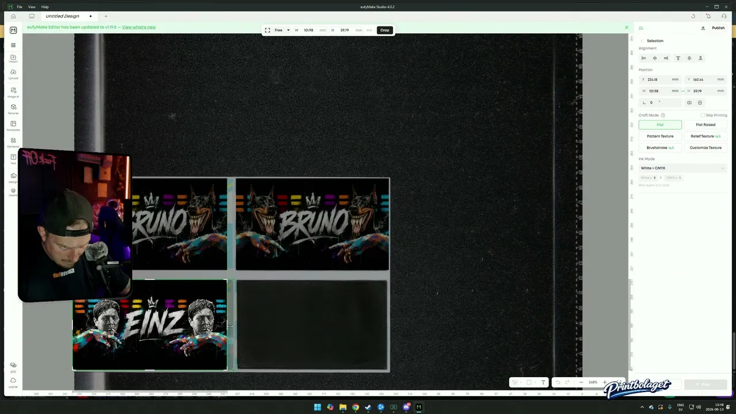This screenshot has width=736, height=414.
Task: Edit the crop width field in top toolbar
Action: [309, 30]
